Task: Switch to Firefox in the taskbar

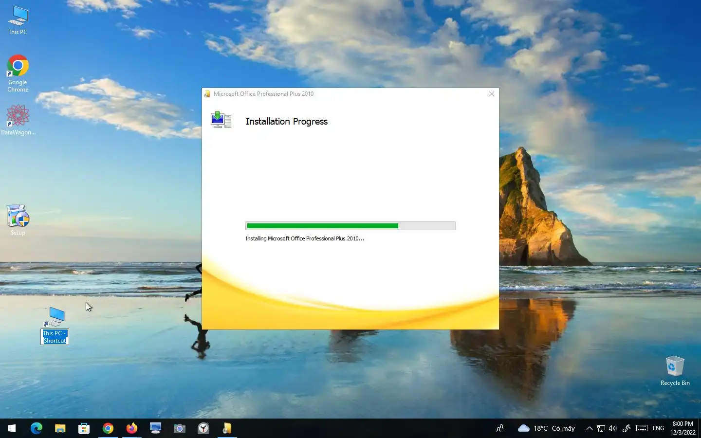Action: click(131, 428)
